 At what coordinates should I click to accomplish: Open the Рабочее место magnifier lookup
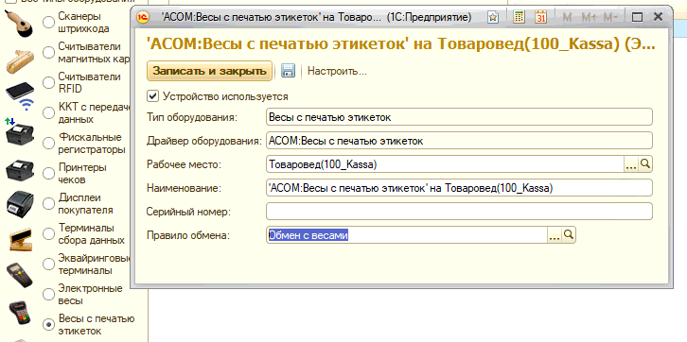(645, 164)
